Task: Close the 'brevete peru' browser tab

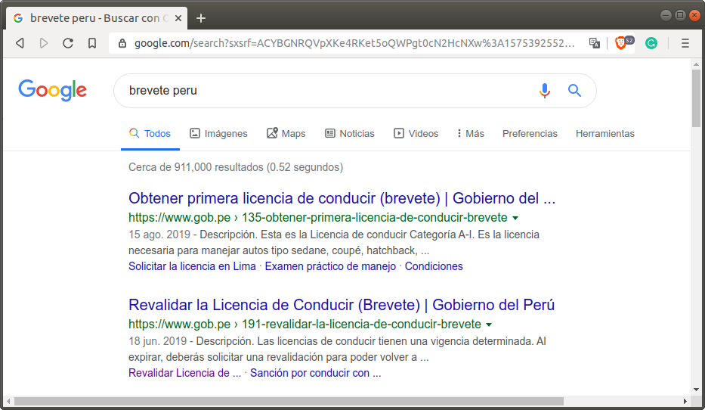Action: click(x=178, y=18)
